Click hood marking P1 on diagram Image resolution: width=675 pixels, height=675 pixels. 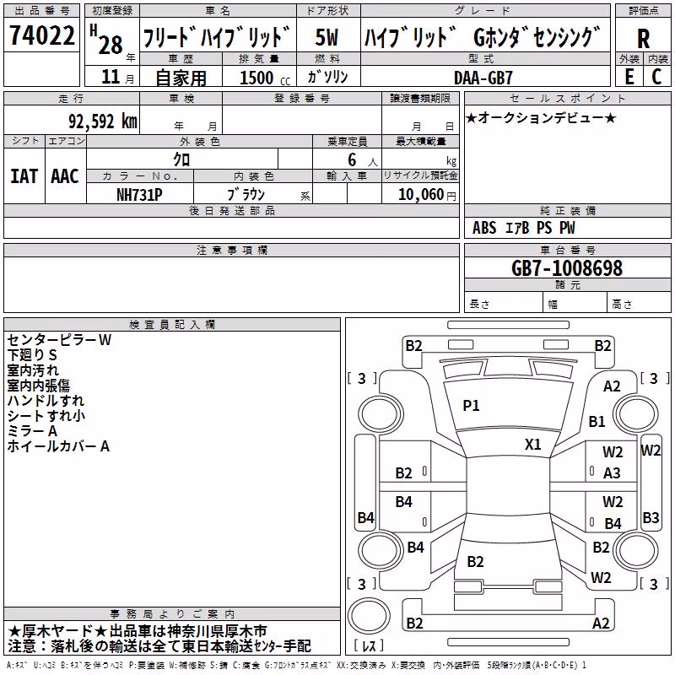(471, 406)
